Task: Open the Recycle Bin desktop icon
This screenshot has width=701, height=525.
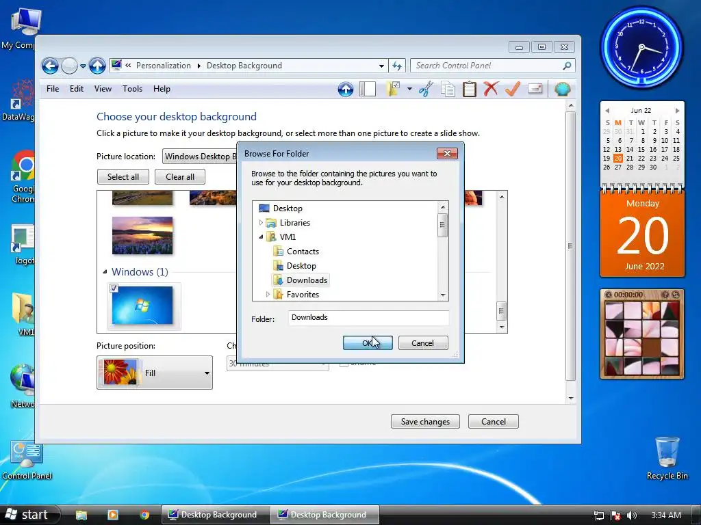Action: tap(667, 457)
